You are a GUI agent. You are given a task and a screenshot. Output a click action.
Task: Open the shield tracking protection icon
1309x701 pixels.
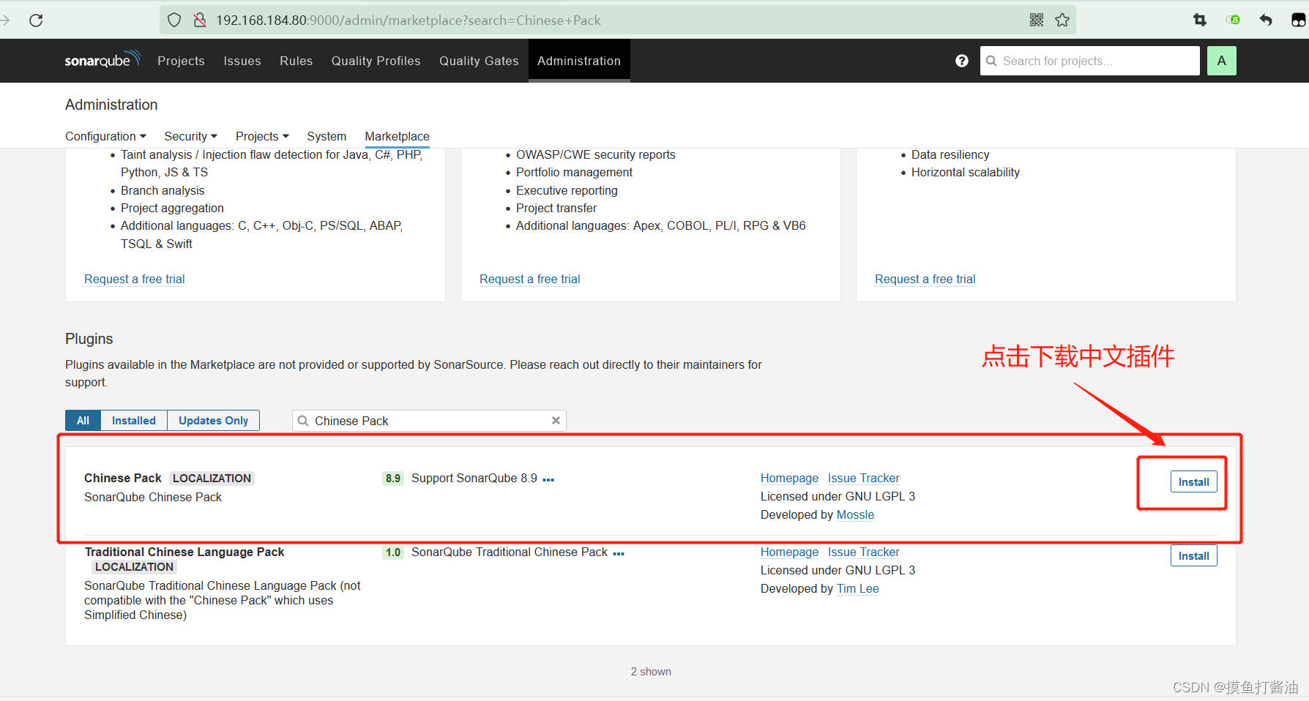tap(174, 20)
